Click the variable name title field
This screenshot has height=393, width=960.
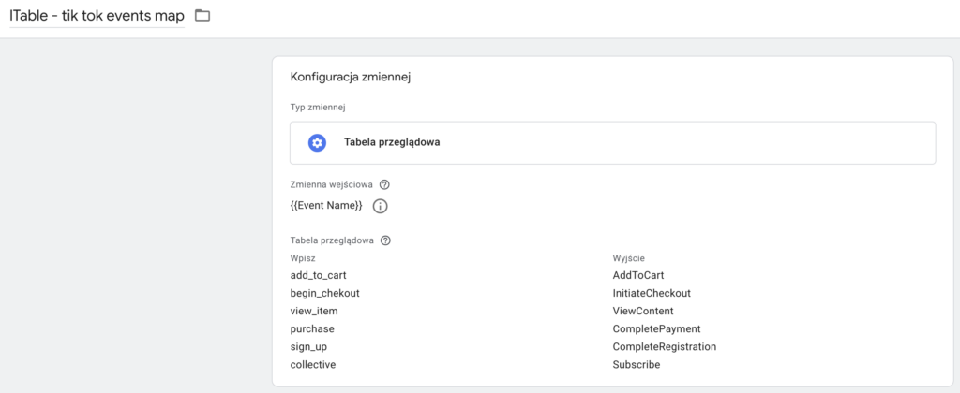click(97, 16)
